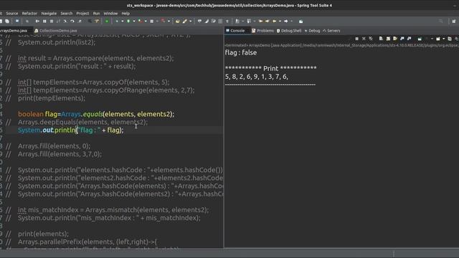Image resolution: width=459 pixels, height=258 pixels.
Task: Open the Back history dropdown arrow
Action: pos(280,21)
